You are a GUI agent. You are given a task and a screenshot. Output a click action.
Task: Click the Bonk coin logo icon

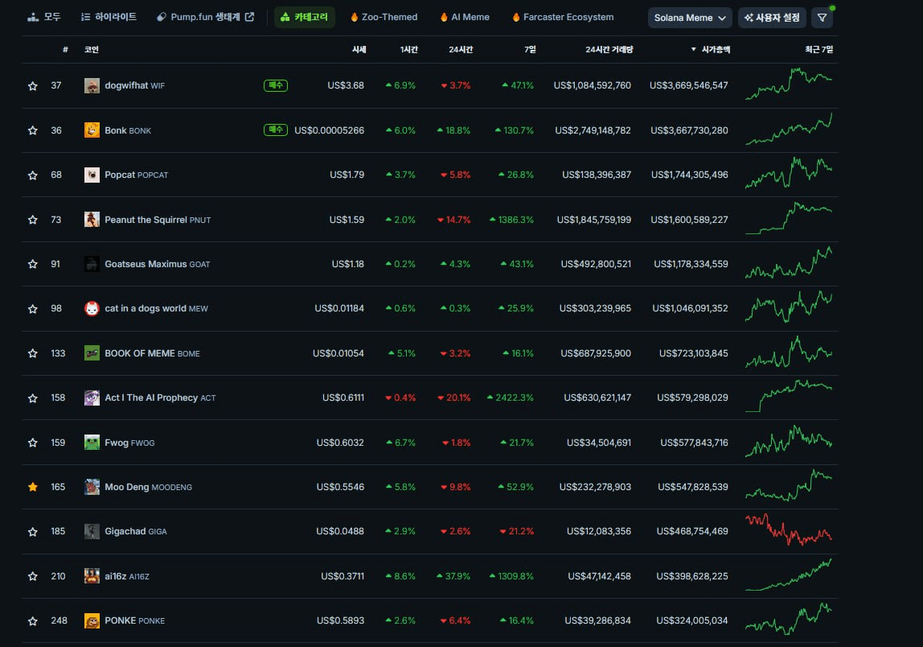(x=92, y=130)
